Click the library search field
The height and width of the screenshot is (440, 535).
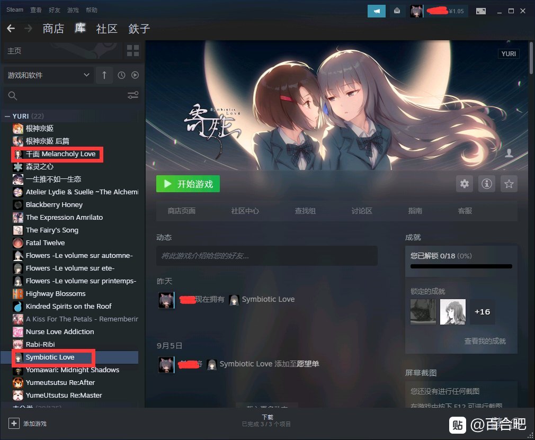pyautogui.click(x=65, y=95)
